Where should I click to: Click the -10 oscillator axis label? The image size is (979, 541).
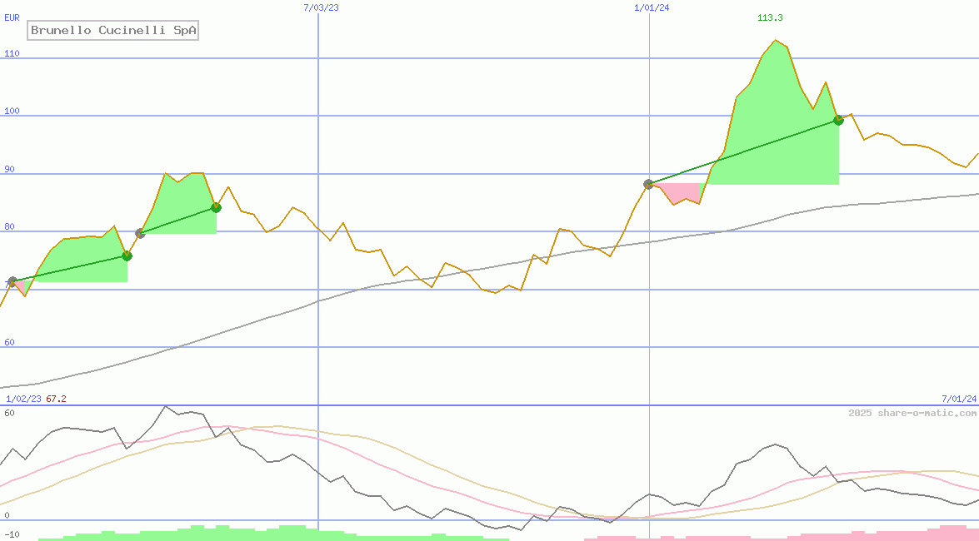[x=12, y=534]
